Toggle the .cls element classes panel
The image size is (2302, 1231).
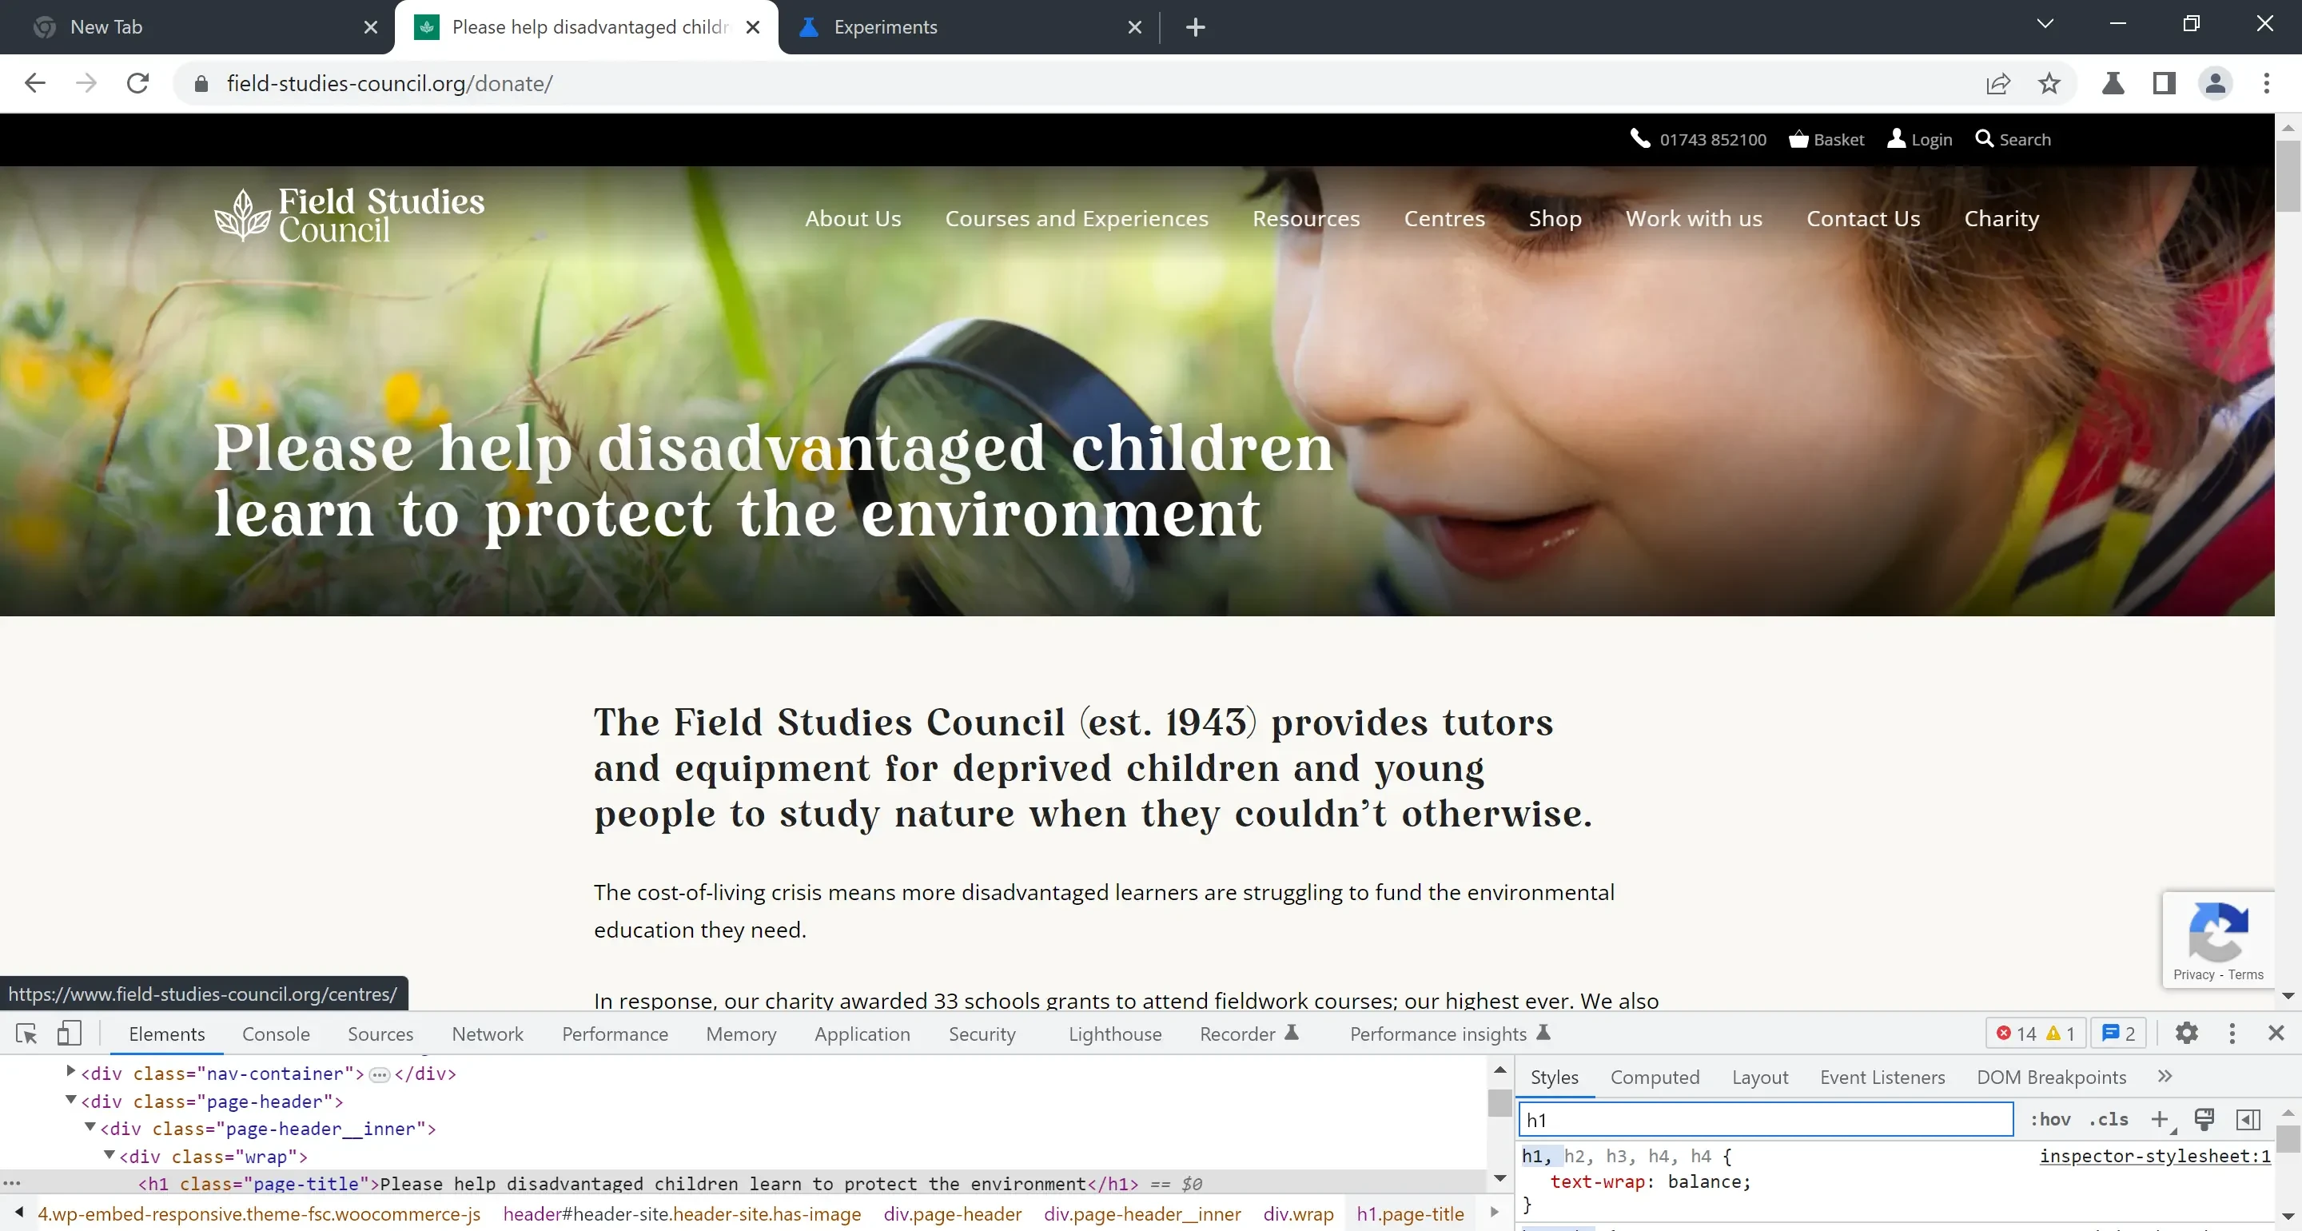point(2108,1119)
